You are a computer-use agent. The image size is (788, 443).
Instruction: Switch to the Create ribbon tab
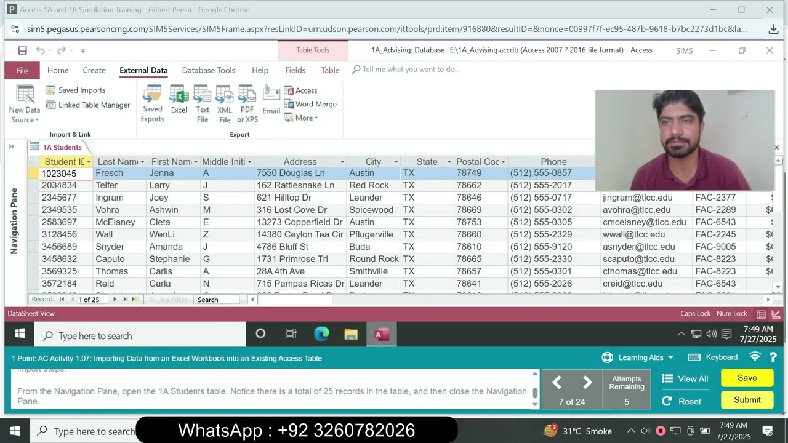tap(94, 70)
